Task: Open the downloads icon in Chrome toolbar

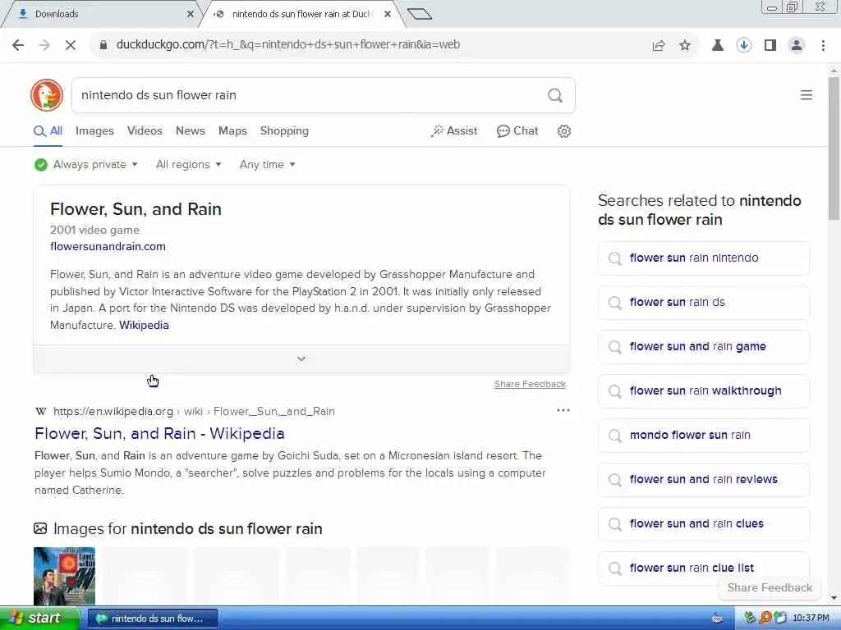Action: (x=743, y=46)
